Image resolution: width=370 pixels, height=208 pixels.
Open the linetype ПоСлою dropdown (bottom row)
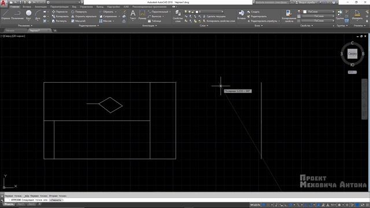point(318,21)
